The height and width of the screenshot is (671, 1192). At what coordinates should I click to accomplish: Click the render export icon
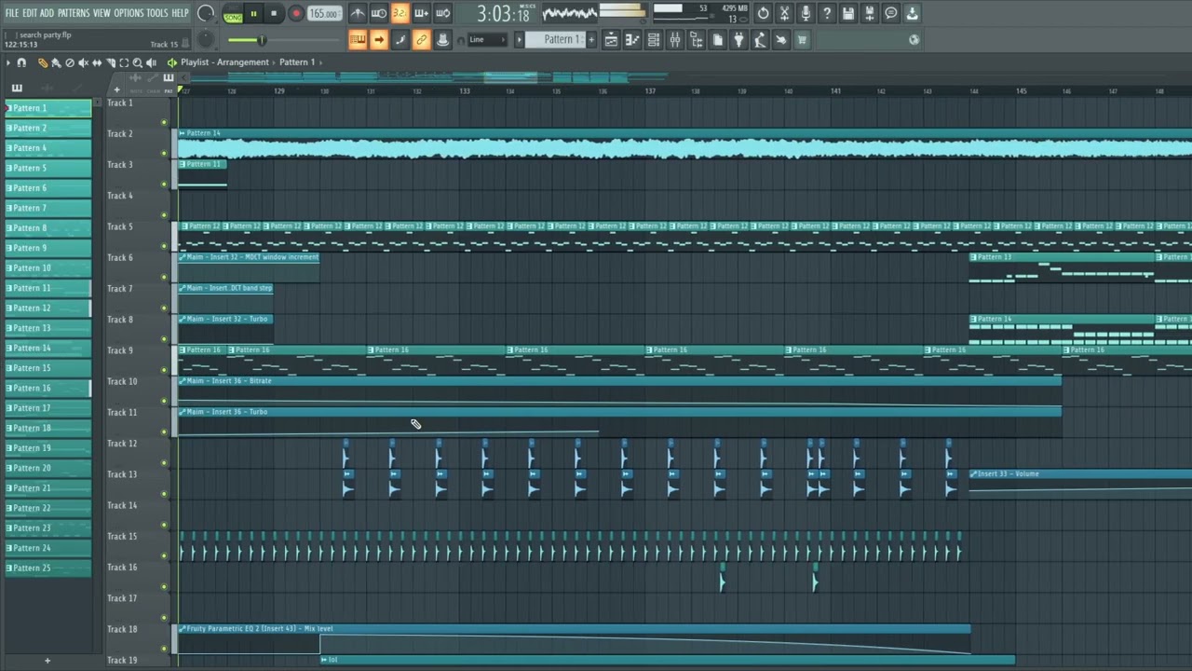pos(870,13)
